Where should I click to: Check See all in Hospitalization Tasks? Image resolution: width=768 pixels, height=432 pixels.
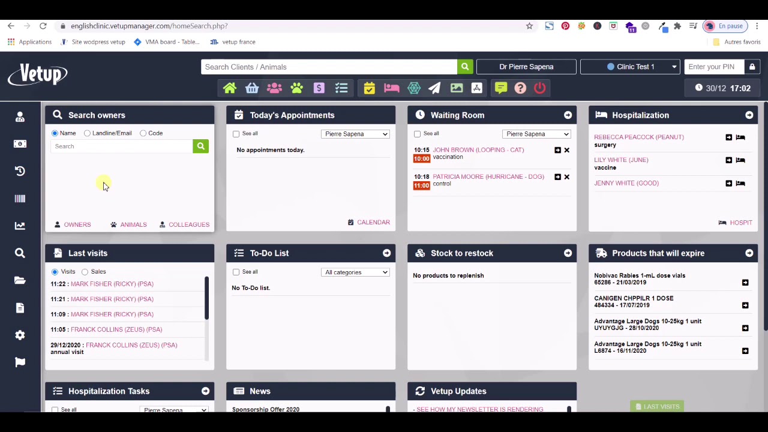(55, 410)
